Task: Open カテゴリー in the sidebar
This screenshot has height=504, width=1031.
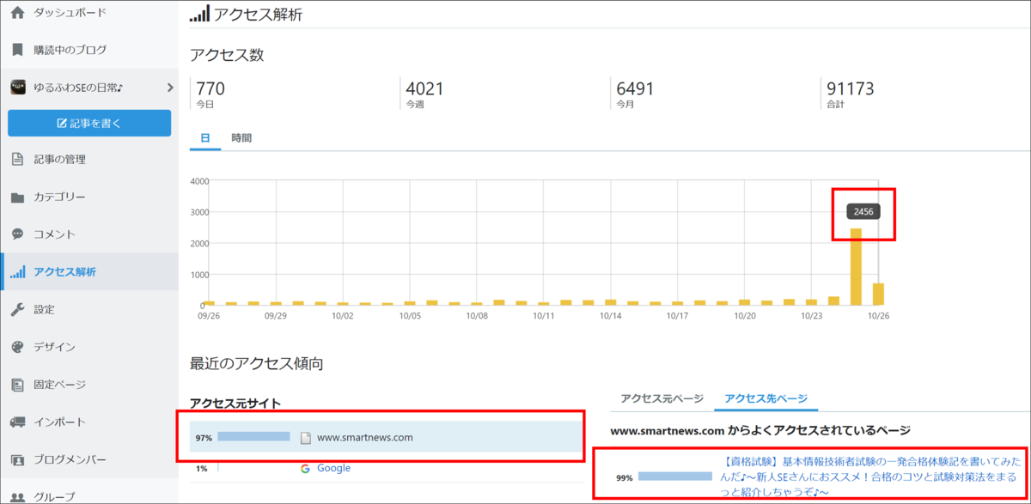Action: click(59, 197)
